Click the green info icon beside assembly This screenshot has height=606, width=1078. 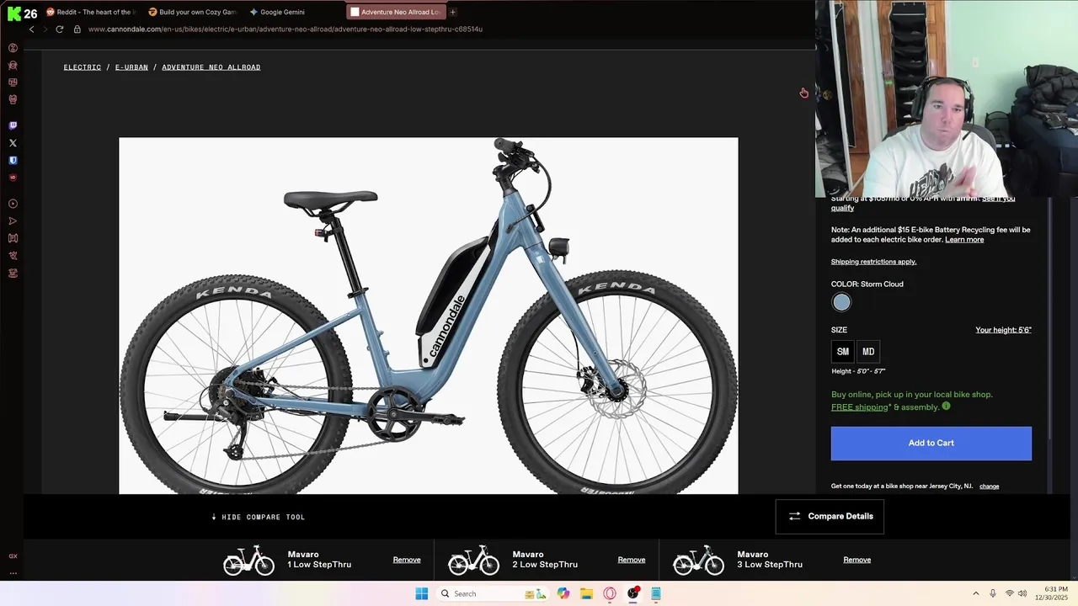pyautogui.click(x=946, y=407)
